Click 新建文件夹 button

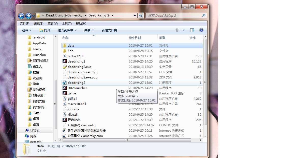pyautogui.click(x=109, y=30)
